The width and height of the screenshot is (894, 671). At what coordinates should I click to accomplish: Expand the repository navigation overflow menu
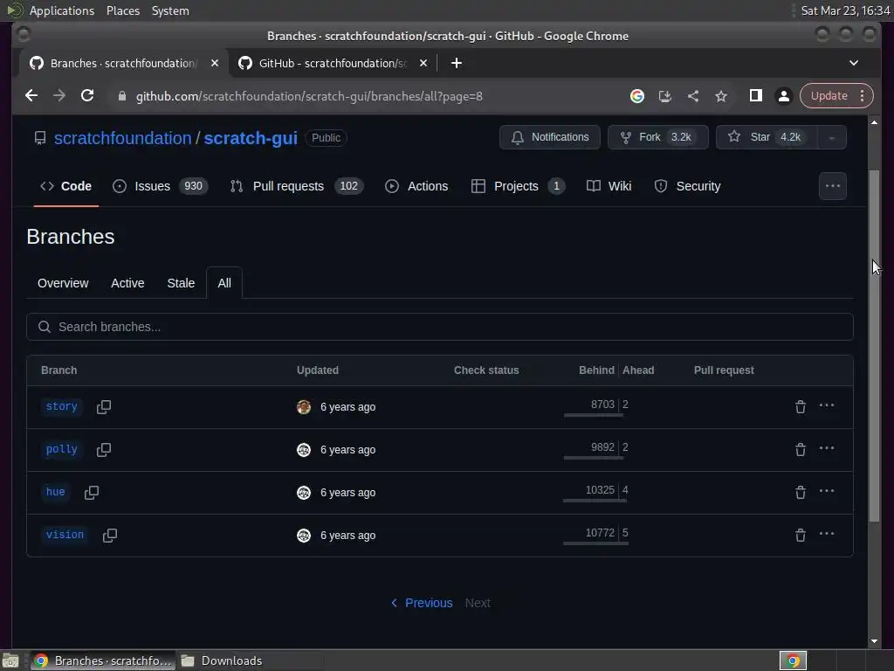pos(832,186)
